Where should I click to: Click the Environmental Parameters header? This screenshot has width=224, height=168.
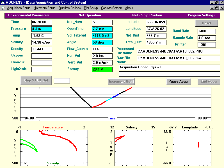pyautogui.click(x=29, y=15)
